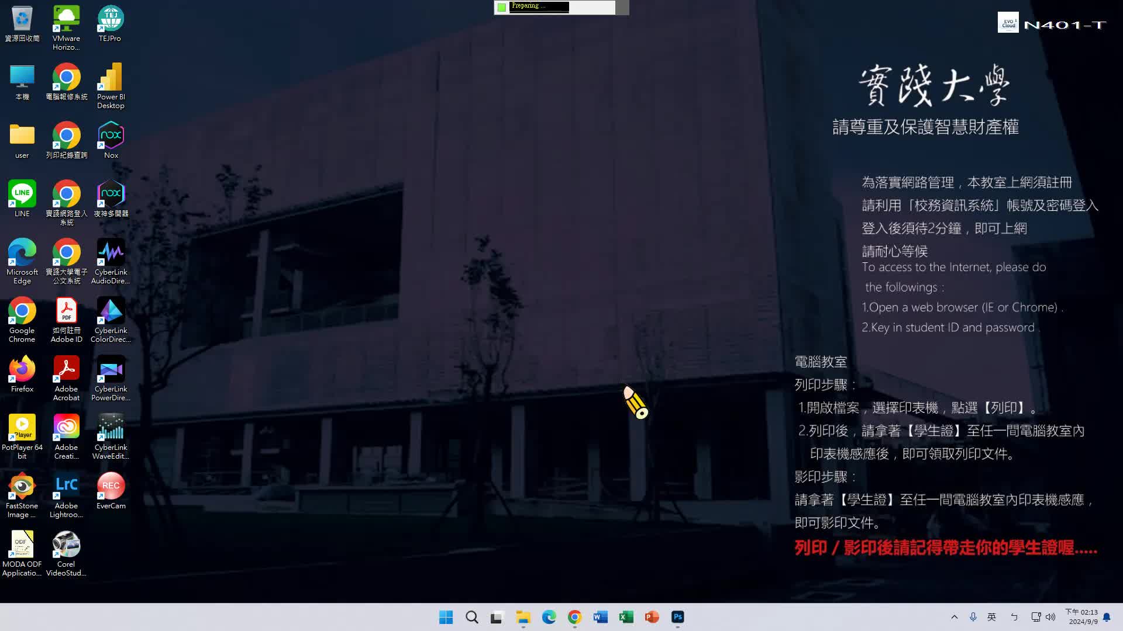This screenshot has width=1123, height=631.
Task: Expand the hidden tray icons chevron
Action: (954, 617)
